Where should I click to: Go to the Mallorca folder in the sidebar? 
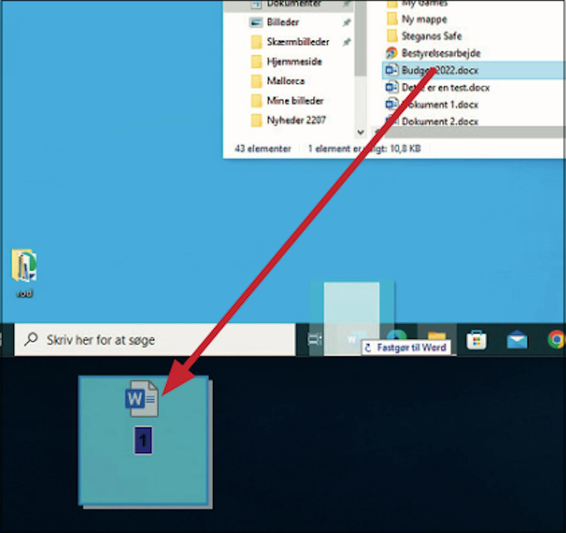278,81
